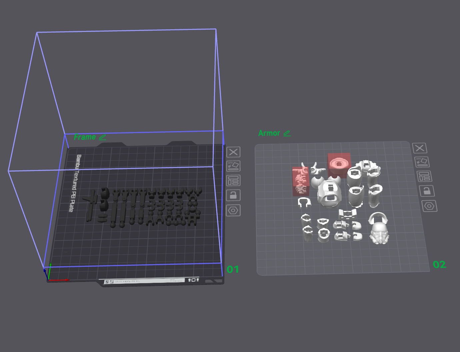This screenshot has height=352, width=460.
Task: Toggle the lock on the Armor plate
Action: coord(427,191)
